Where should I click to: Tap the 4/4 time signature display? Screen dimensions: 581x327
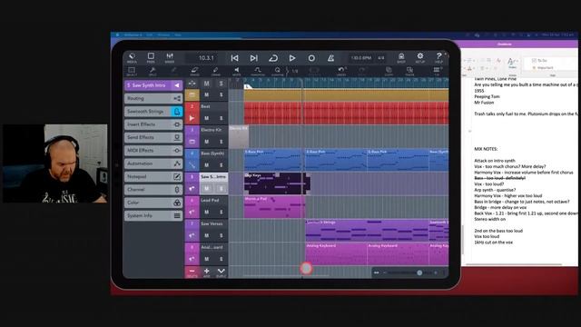381,58
